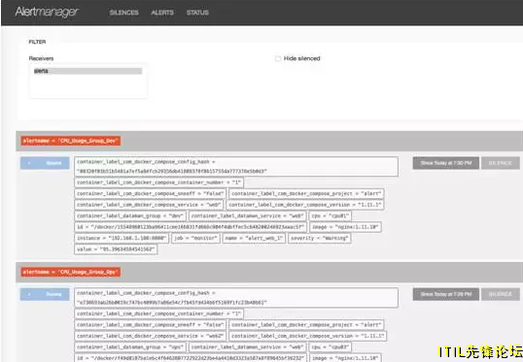
Task: Click the Since Today at 7:30 PM label
Action: [446, 163]
